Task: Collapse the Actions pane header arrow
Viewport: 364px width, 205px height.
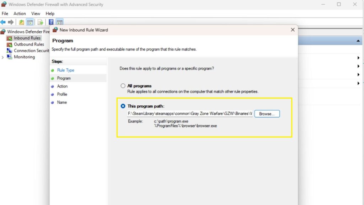Action: point(358,41)
